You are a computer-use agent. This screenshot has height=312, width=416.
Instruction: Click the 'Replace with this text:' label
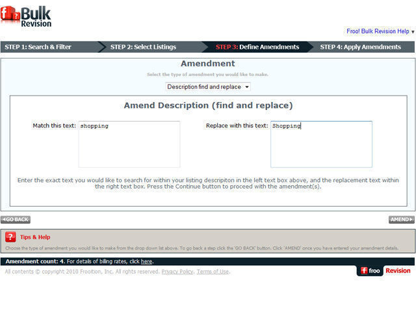click(x=237, y=125)
